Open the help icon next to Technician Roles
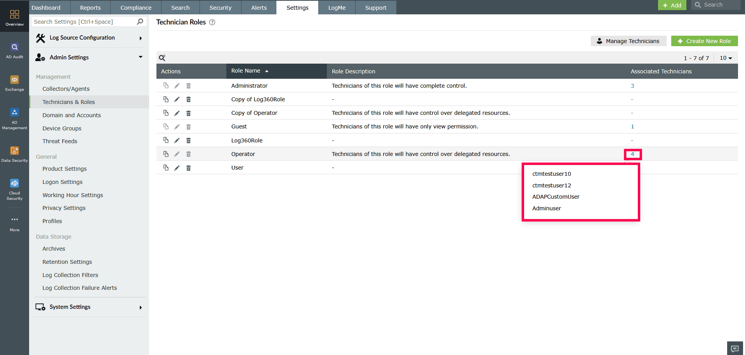This screenshot has height=355, width=745. click(x=212, y=23)
